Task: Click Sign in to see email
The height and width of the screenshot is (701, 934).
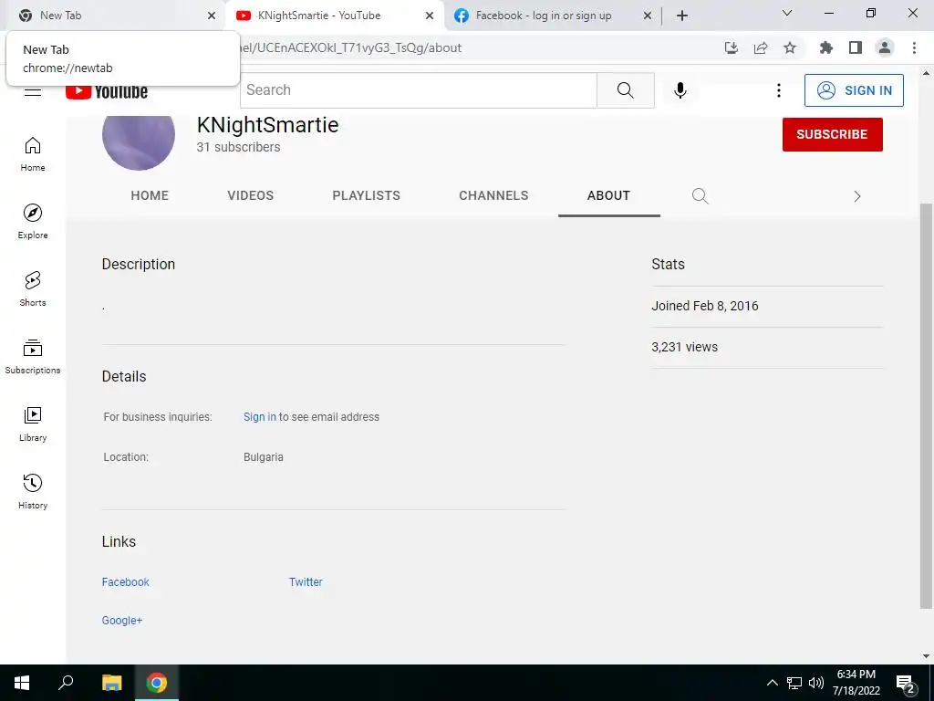Action: pyautogui.click(x=260, y=417)
